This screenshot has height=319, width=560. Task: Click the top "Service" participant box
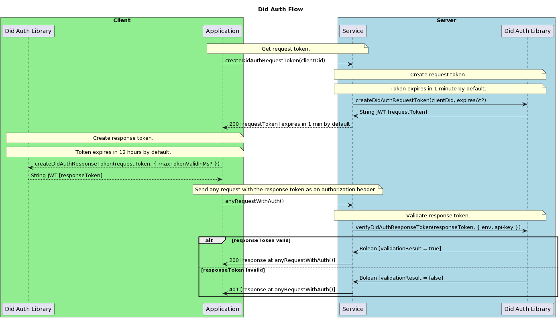coord(353,31)
